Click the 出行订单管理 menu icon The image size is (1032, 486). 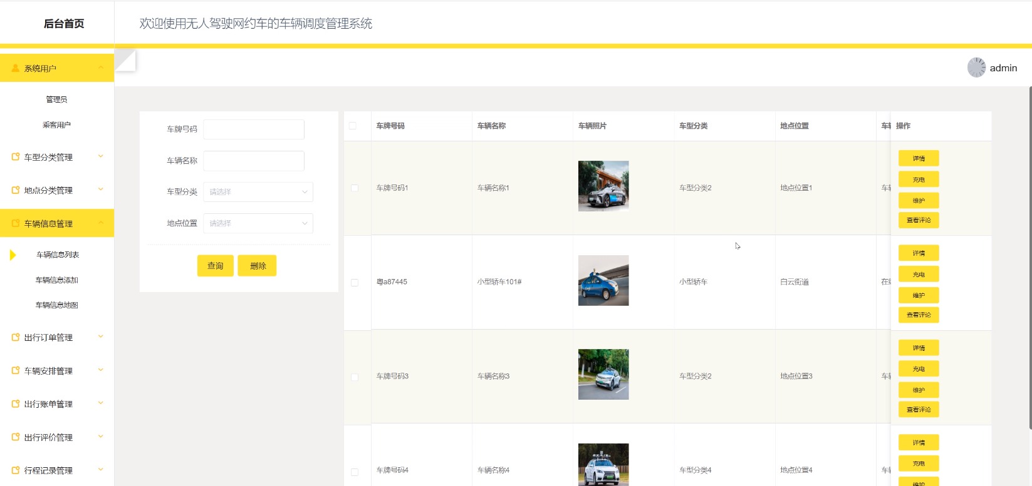tap(16, 337)
